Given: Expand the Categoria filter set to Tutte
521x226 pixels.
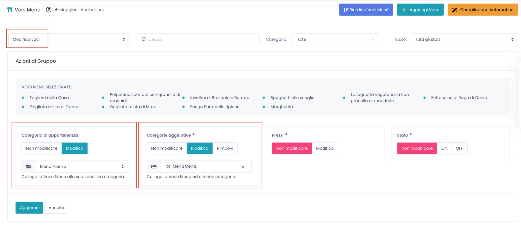Looking at the screenshot, I should [x=335, y=39].
